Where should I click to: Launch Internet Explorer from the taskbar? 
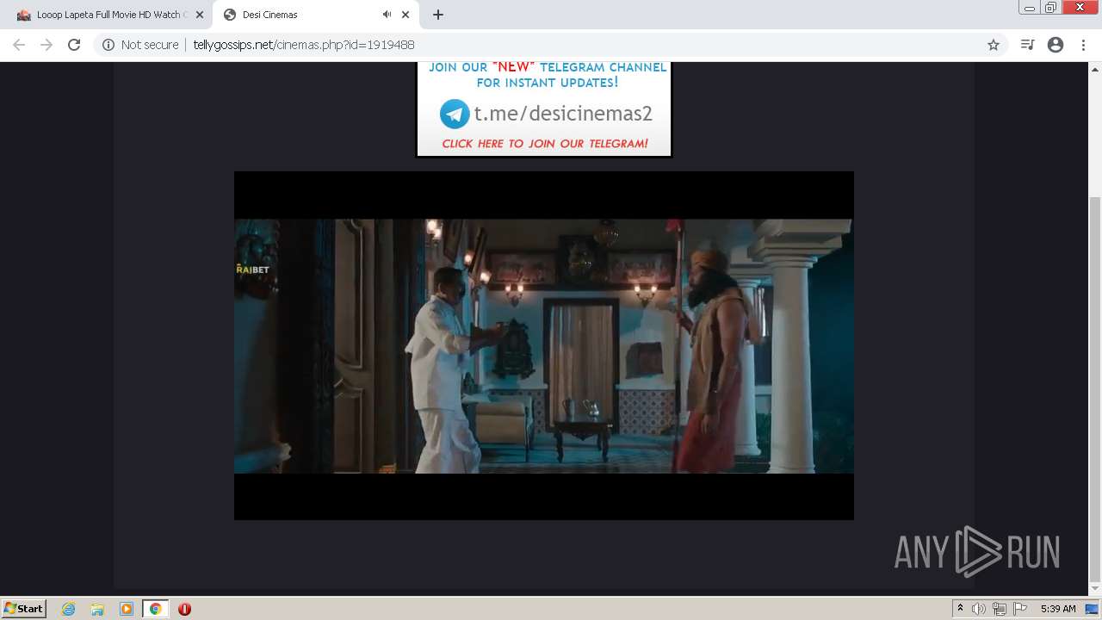69,609
